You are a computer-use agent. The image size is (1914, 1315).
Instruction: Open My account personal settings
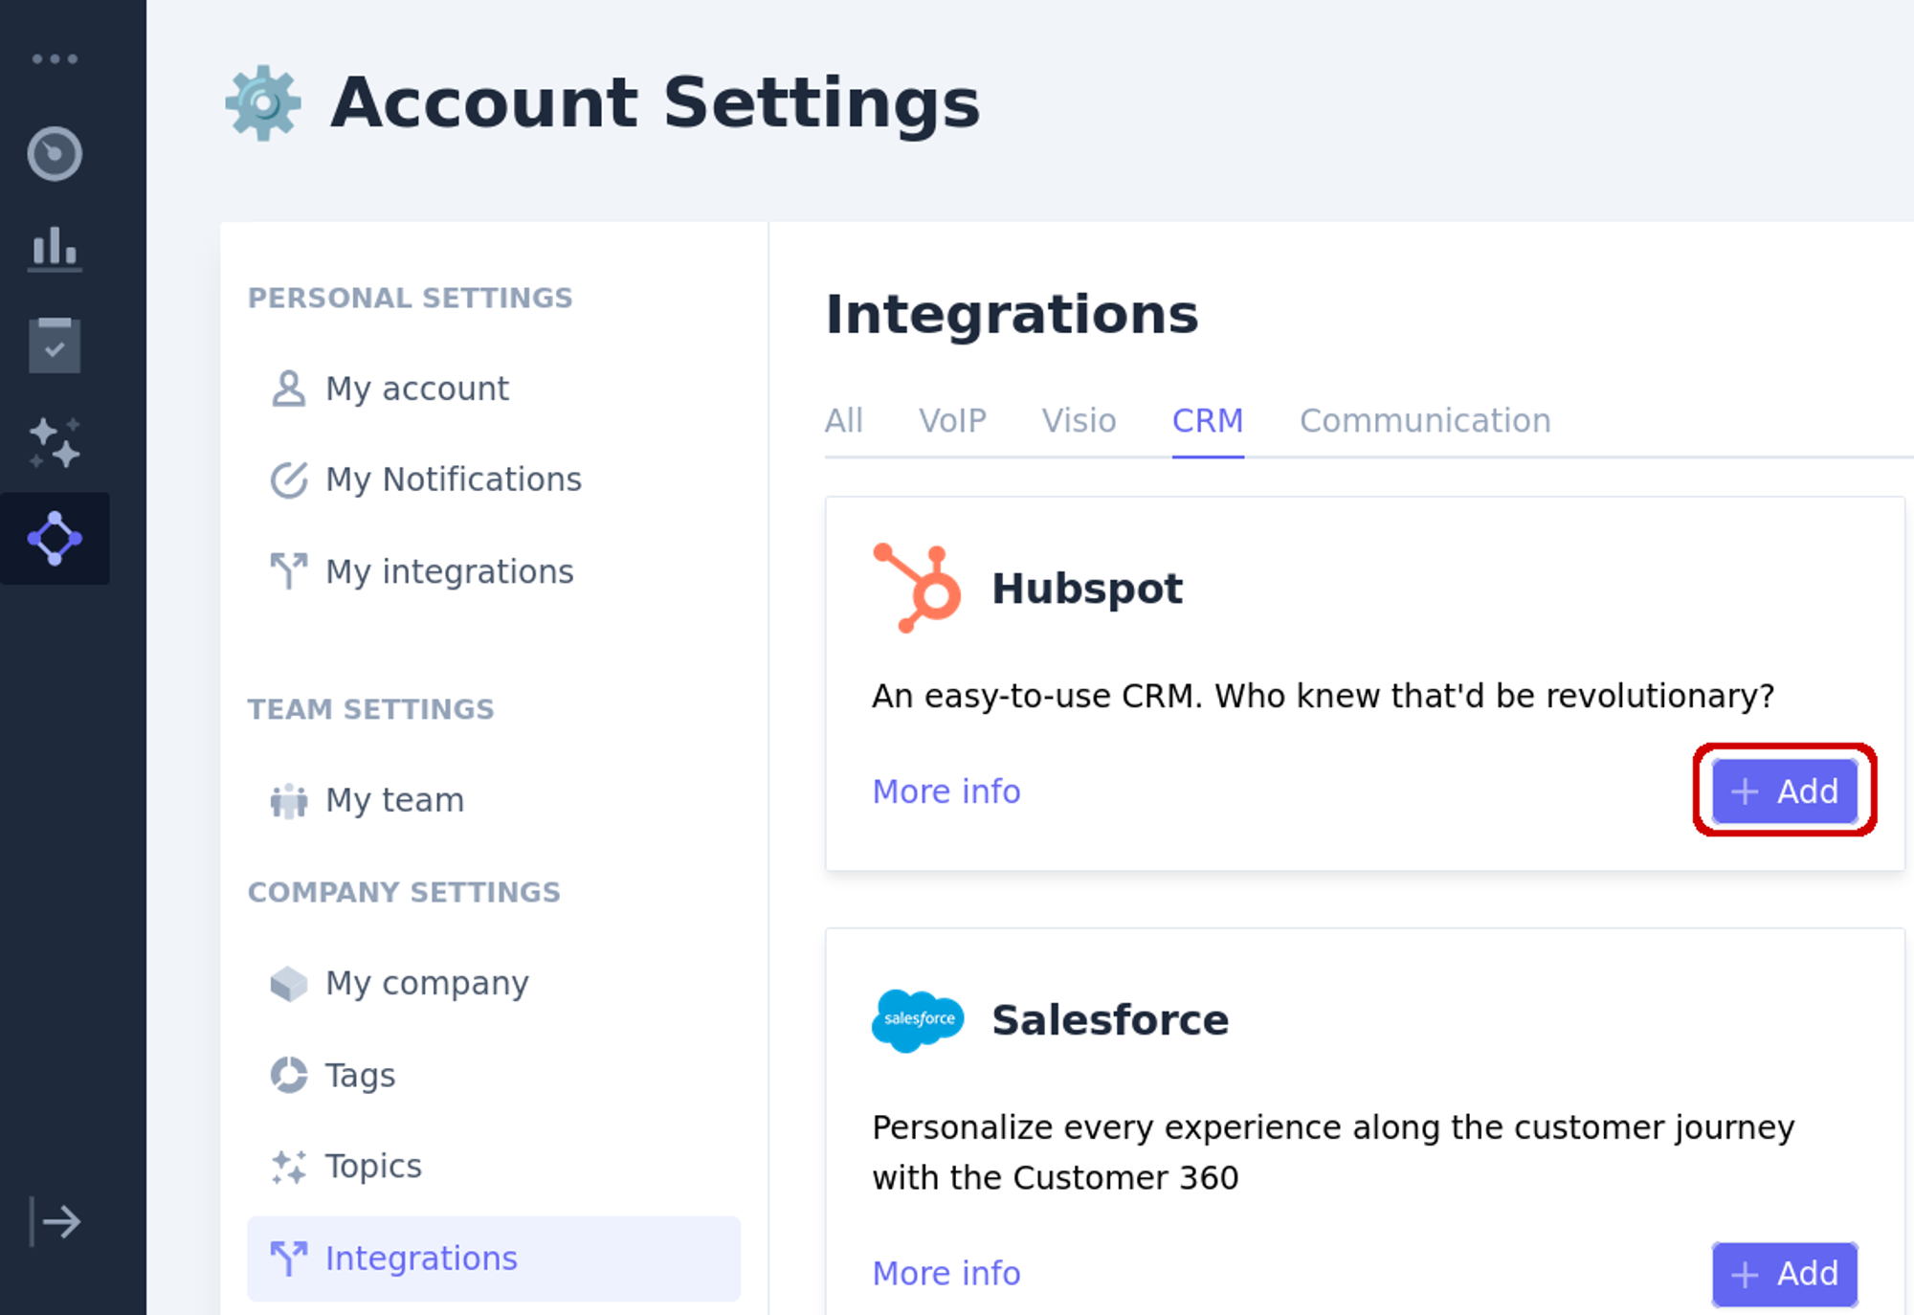pos(417,389)
